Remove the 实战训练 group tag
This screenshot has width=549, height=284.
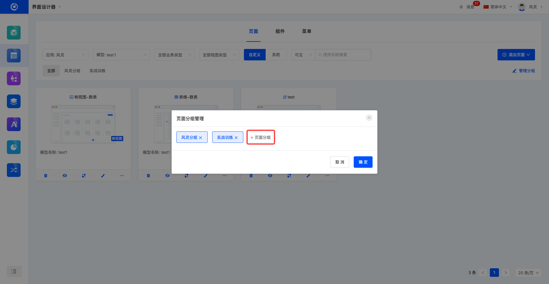[236, 138]
